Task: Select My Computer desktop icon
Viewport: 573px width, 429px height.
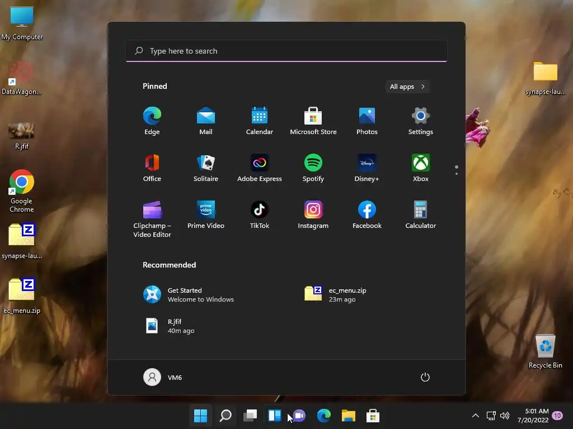Action: coord(22,23)
